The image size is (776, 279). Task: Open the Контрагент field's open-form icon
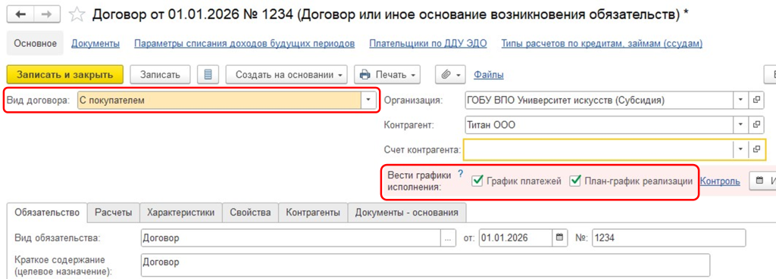pyautogui.click(x=756, y=125)
